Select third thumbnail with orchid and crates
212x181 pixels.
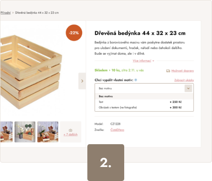pos(48,132)
